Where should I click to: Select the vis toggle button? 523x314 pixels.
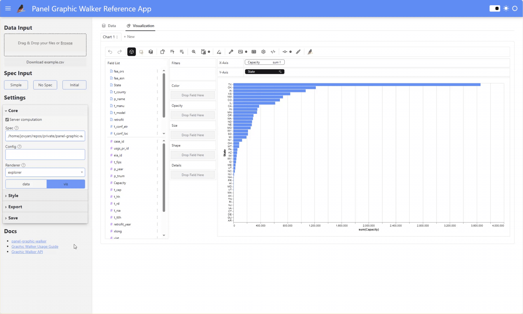[x=66, y=184]
